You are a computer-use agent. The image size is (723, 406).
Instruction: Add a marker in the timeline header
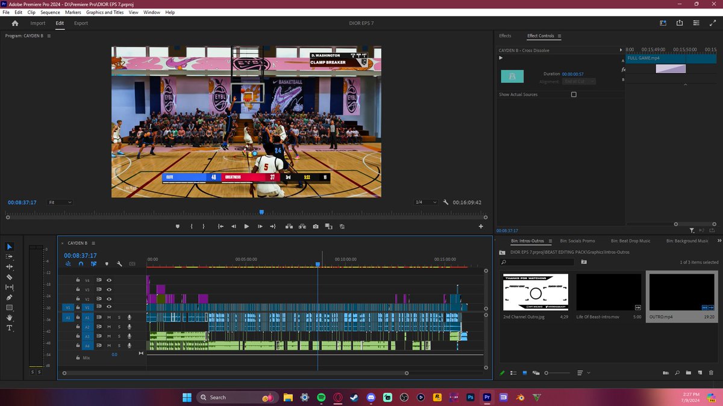(107, 263)
